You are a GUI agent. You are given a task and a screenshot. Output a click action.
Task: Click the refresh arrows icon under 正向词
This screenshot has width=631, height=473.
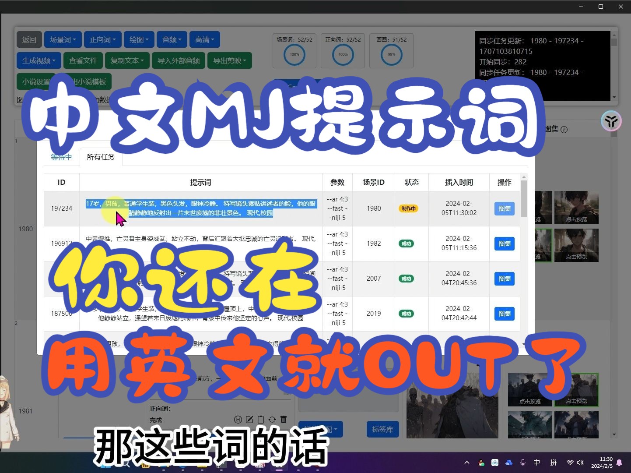point(272,420)
